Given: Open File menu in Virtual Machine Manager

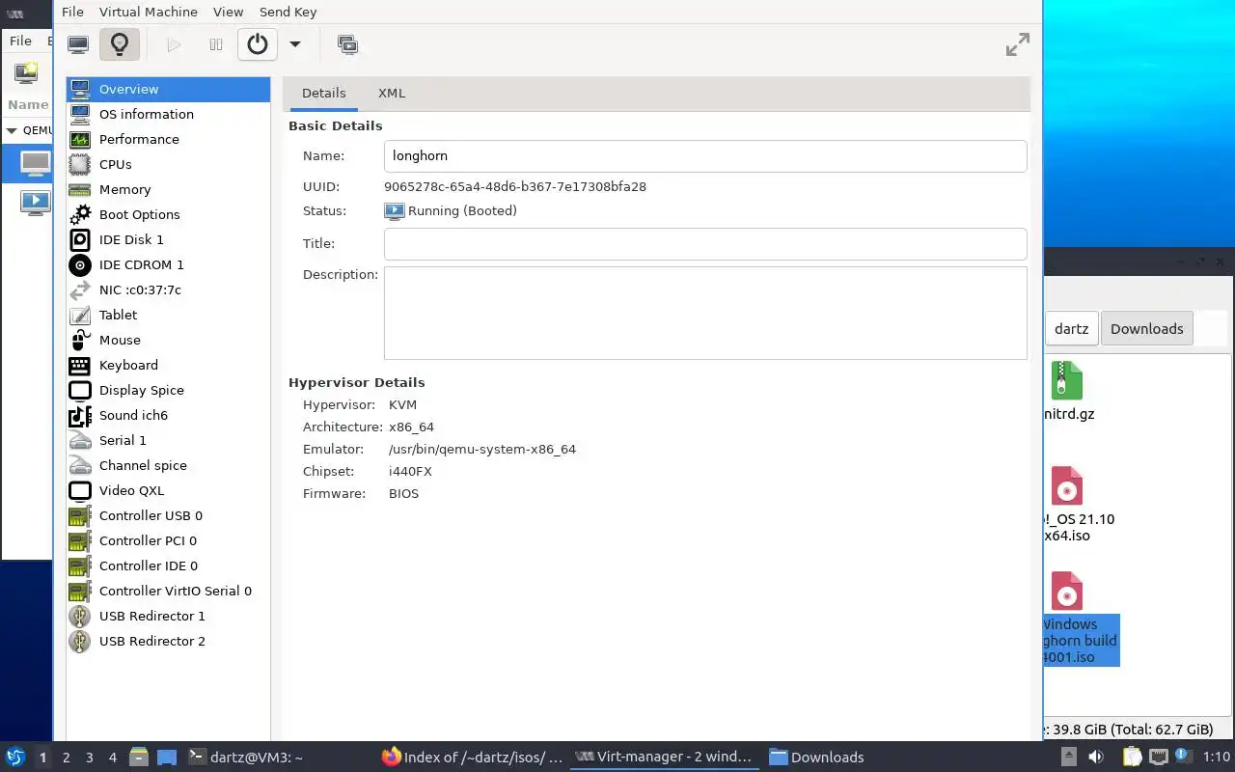Looking at the screenshot, I should [x=20, y=41].
